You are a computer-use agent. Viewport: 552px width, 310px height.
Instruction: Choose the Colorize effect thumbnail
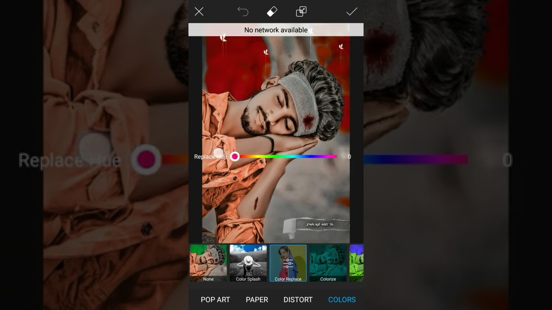point(328,263)
